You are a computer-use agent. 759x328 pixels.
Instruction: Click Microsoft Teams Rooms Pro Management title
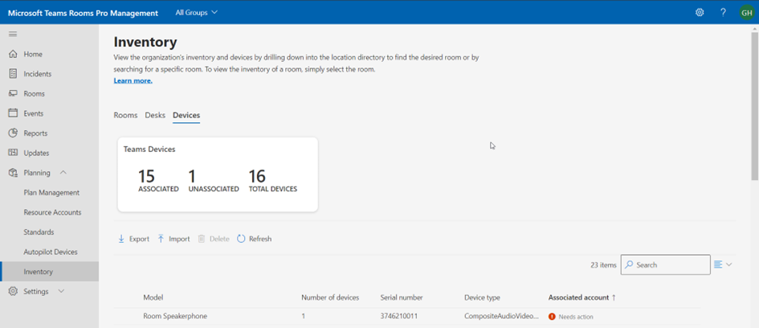click(x=83, y=13)
